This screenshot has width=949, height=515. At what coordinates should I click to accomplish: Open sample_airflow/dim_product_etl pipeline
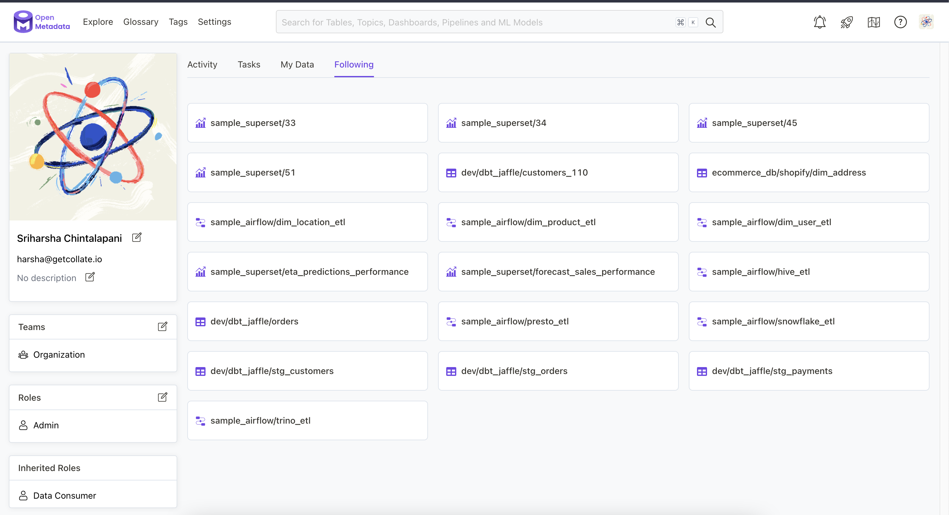[558, 222]
